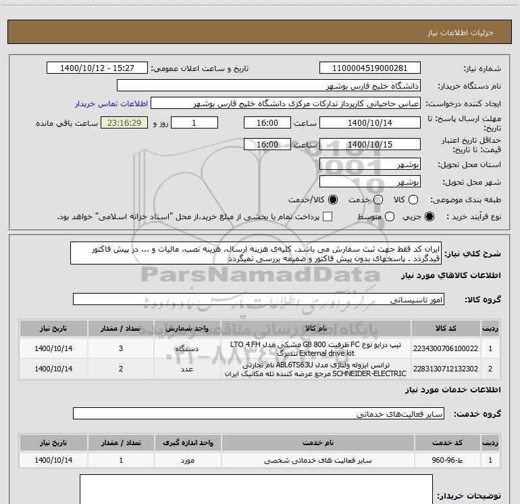Click the announcement date field 1400/10/12 - 15:27
Screen dimensions: 520x504
97,68
